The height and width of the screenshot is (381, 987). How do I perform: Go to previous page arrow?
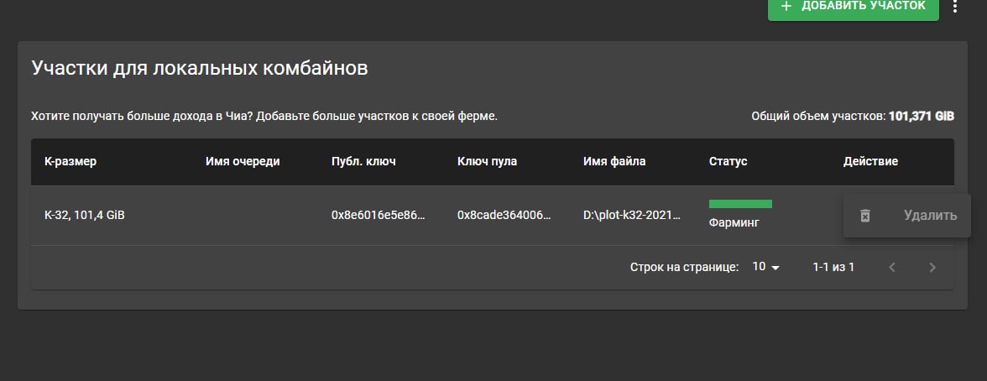[x=892, y=268]
